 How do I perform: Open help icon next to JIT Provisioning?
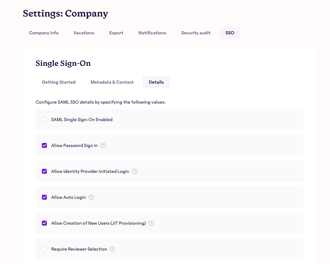(151, 223)
